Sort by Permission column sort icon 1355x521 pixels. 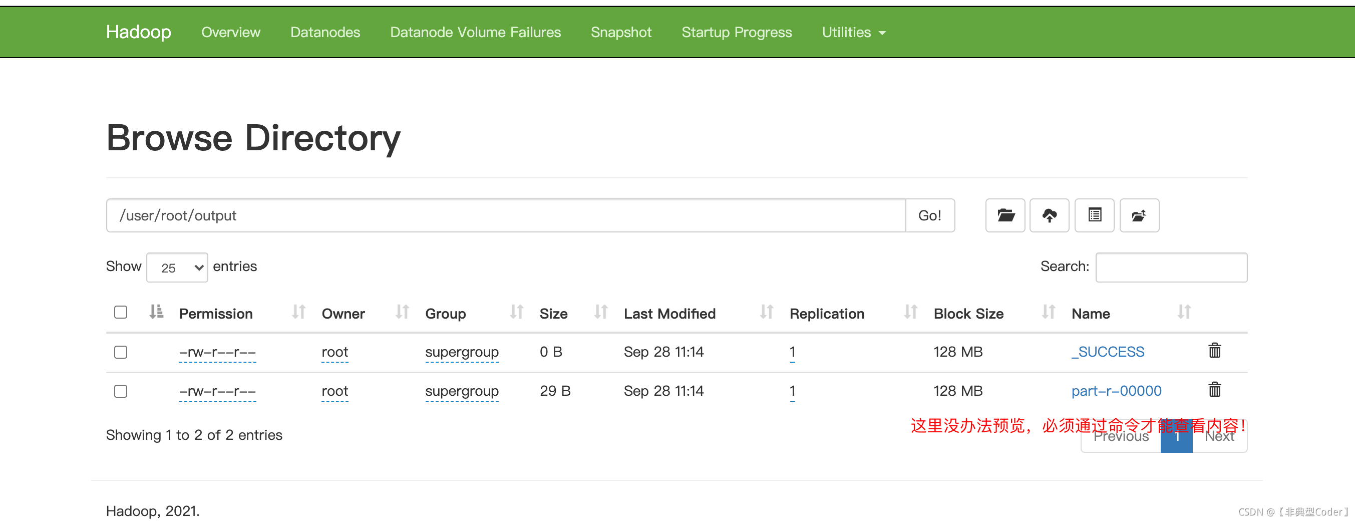(299, 312)
